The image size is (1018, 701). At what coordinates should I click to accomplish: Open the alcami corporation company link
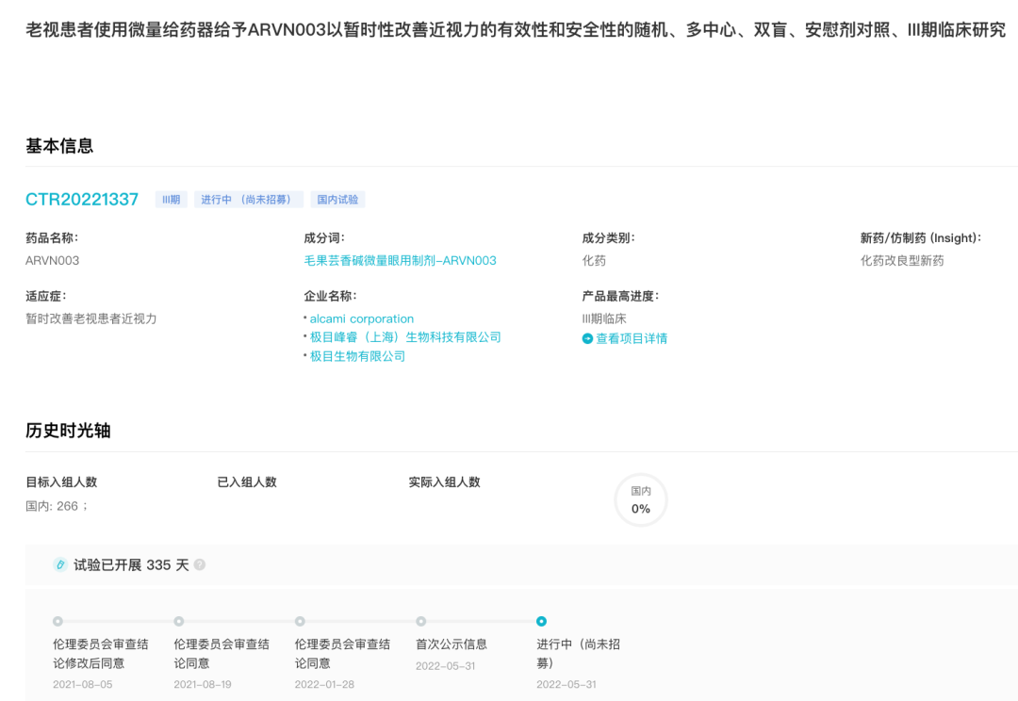[x=362, y=318]
